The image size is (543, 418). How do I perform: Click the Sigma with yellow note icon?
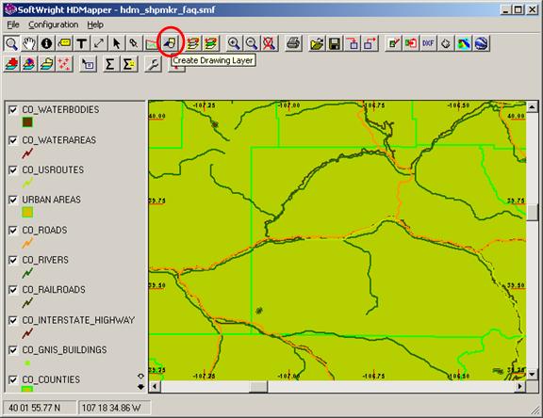129,64
